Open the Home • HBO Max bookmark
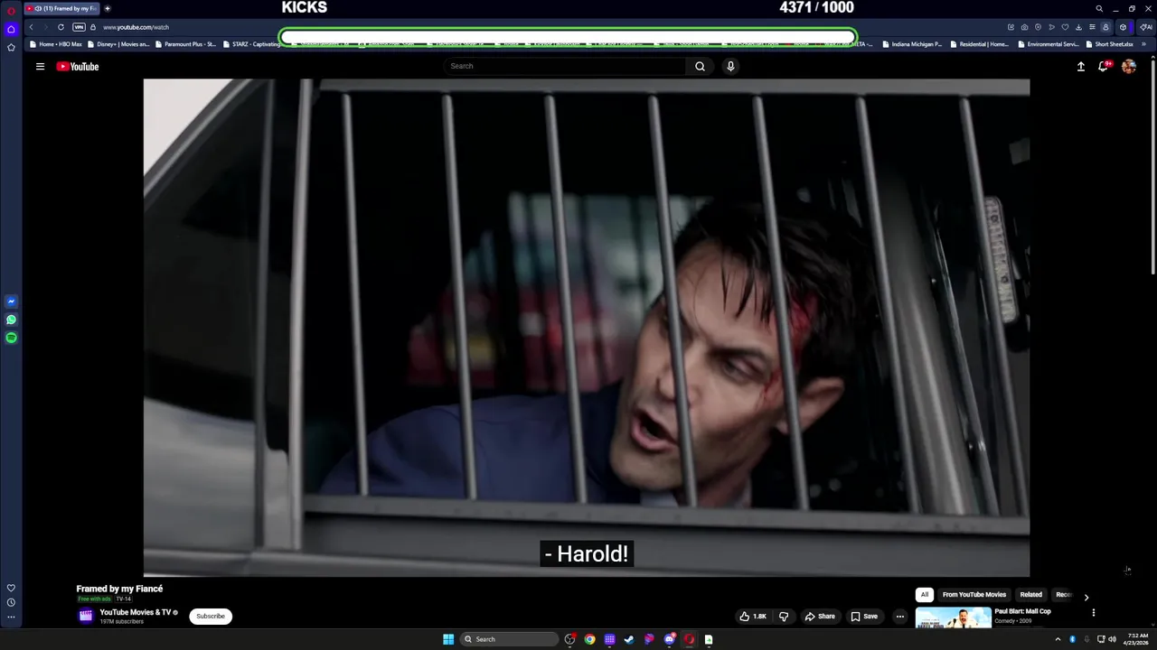 tap(56, 43)
